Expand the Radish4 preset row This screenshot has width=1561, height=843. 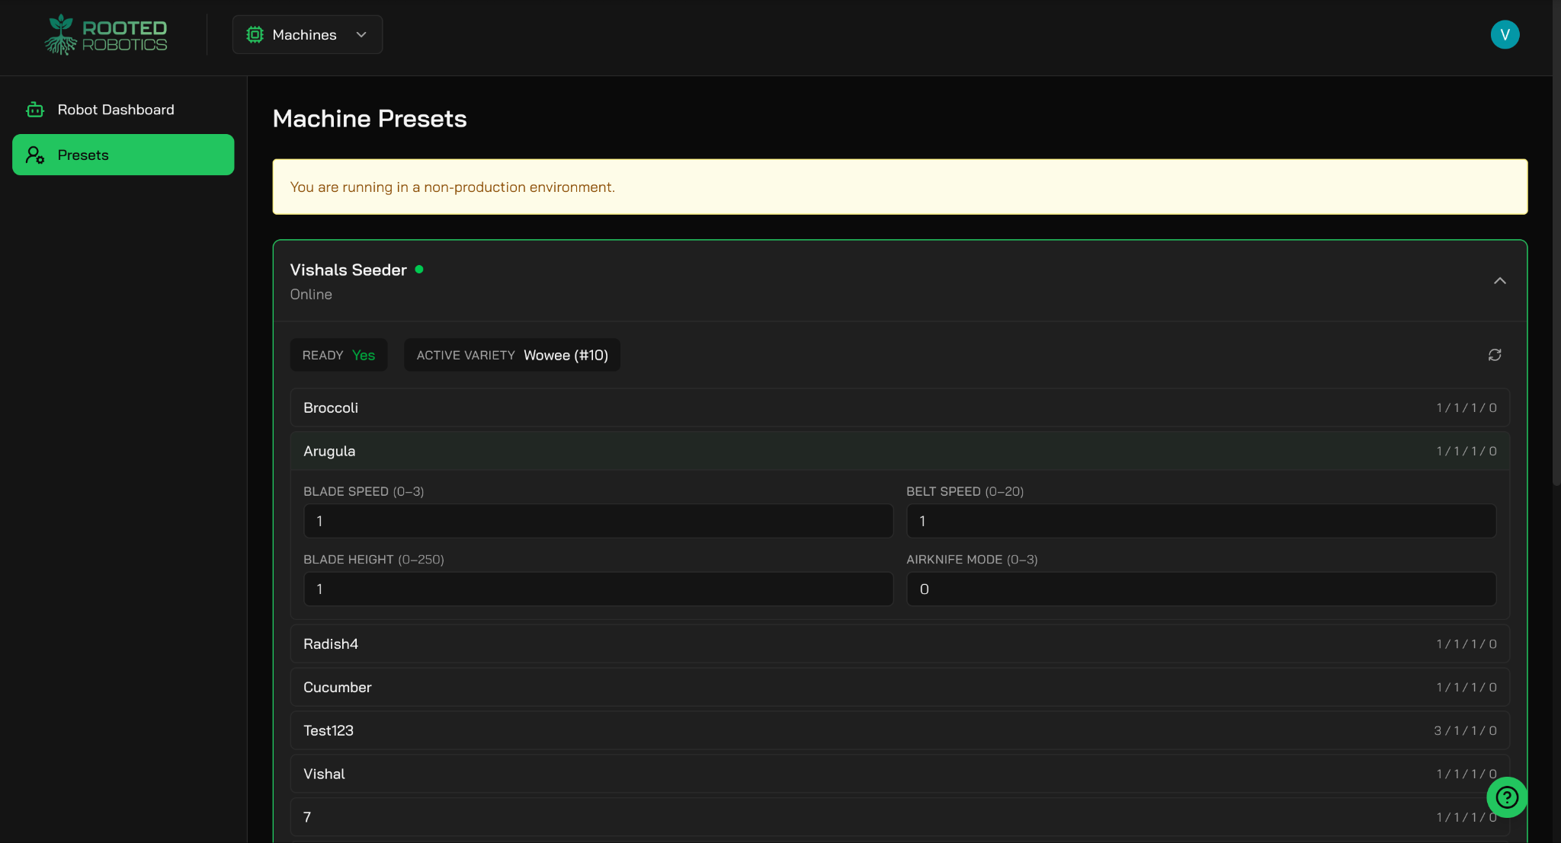click(x=899, y=643)
